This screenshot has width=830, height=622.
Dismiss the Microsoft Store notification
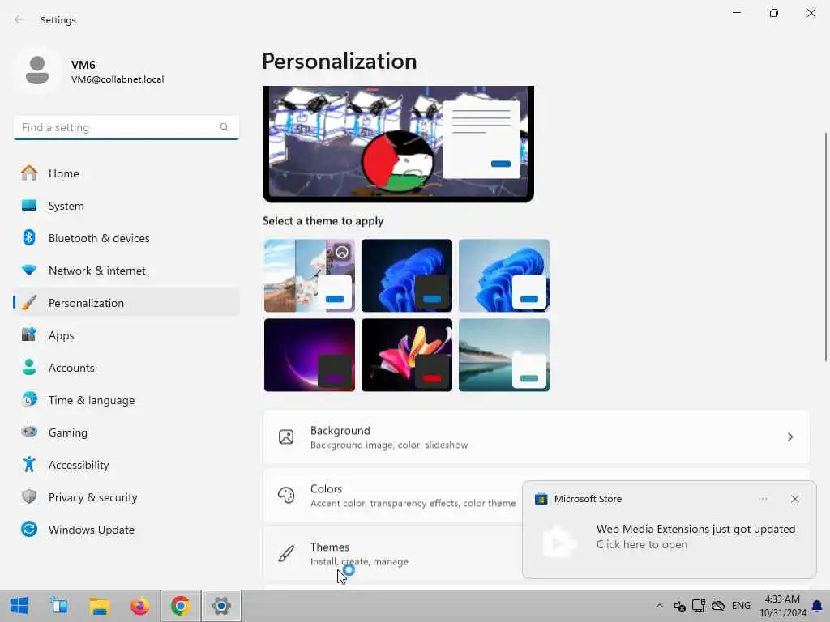click(x=794, y=499)
